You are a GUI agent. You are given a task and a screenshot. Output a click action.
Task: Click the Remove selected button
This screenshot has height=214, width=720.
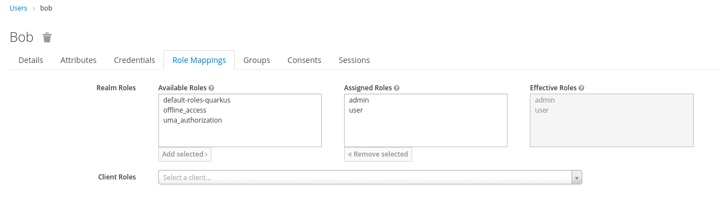(x=378, y=154)
